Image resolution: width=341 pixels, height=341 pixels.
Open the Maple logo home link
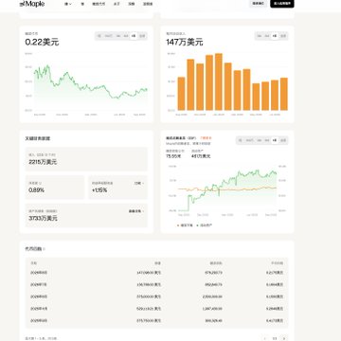tap(32, 4)
